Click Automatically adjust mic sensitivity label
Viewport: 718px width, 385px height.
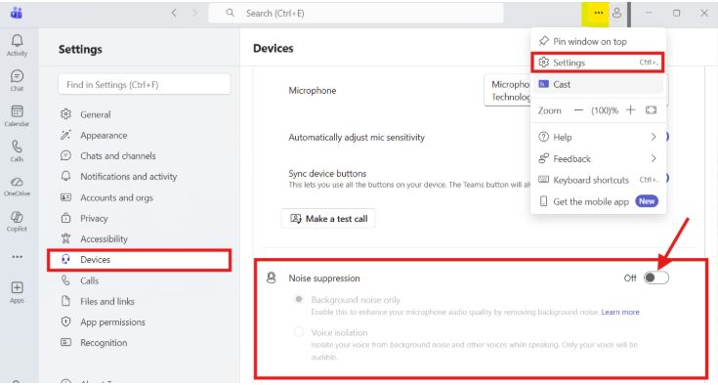coord(357,138)
